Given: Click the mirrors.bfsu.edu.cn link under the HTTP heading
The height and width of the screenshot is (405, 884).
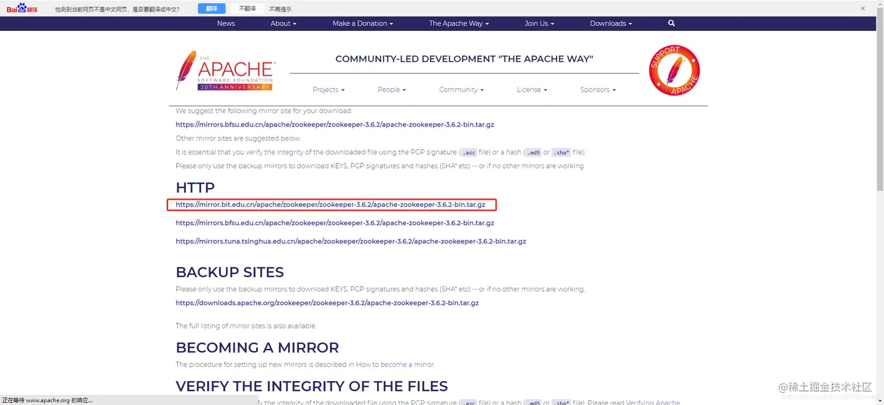Looking at the screenshot, I should point(335,223).
